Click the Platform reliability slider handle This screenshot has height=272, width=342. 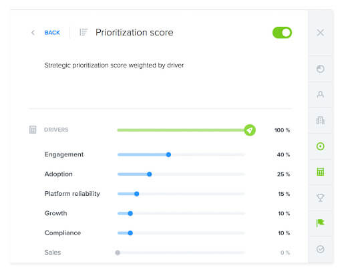click(x=137, y=194)
